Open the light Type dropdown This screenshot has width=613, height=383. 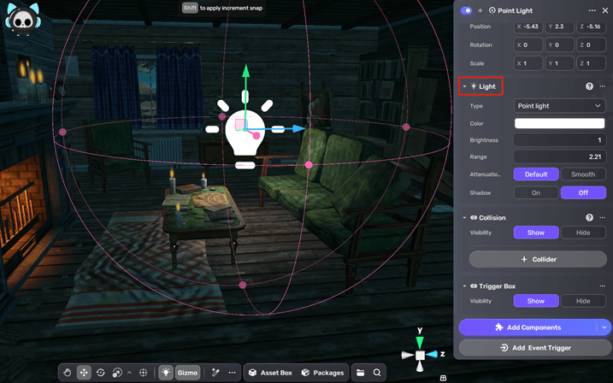tap(560, 106)
